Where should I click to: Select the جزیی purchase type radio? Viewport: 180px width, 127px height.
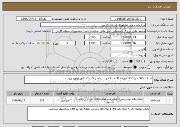click(148, 67)
